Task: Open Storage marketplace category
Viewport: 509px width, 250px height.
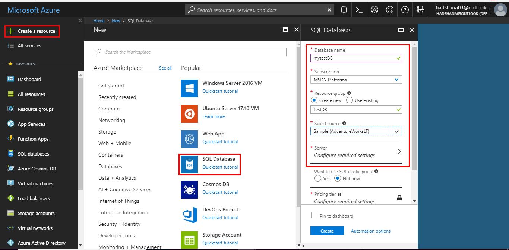Action: [107, 132]
